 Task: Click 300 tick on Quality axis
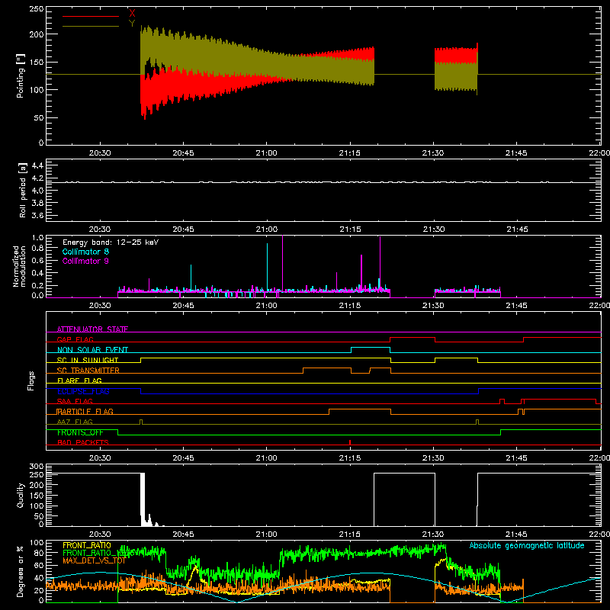click(x=37, y=467)
